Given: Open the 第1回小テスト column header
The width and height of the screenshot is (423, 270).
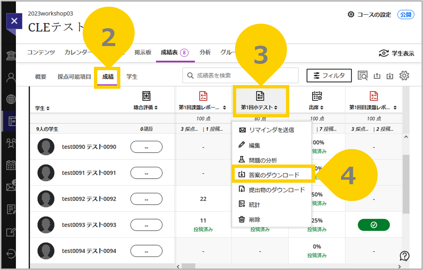Looking at the screenshot, I should [x=259, y=107].
